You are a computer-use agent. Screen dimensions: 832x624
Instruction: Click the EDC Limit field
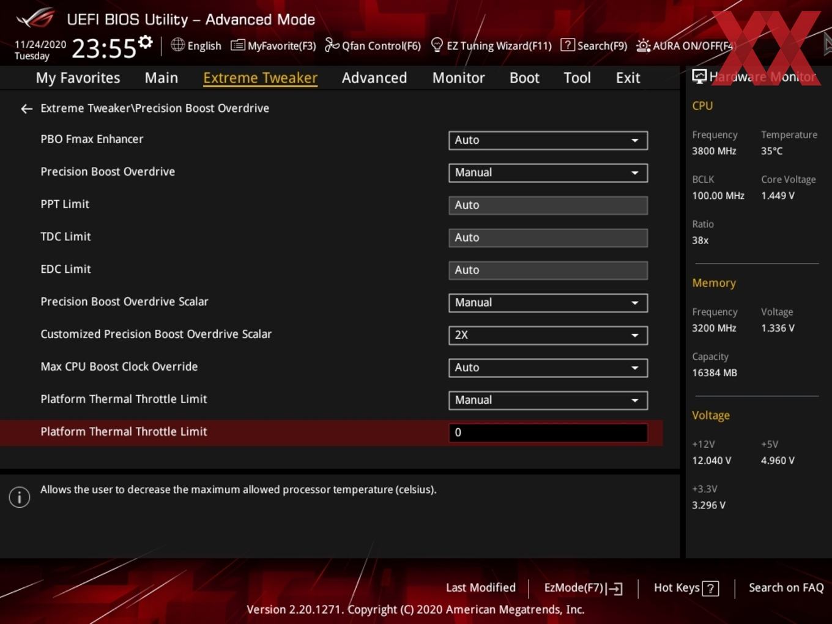548,270
